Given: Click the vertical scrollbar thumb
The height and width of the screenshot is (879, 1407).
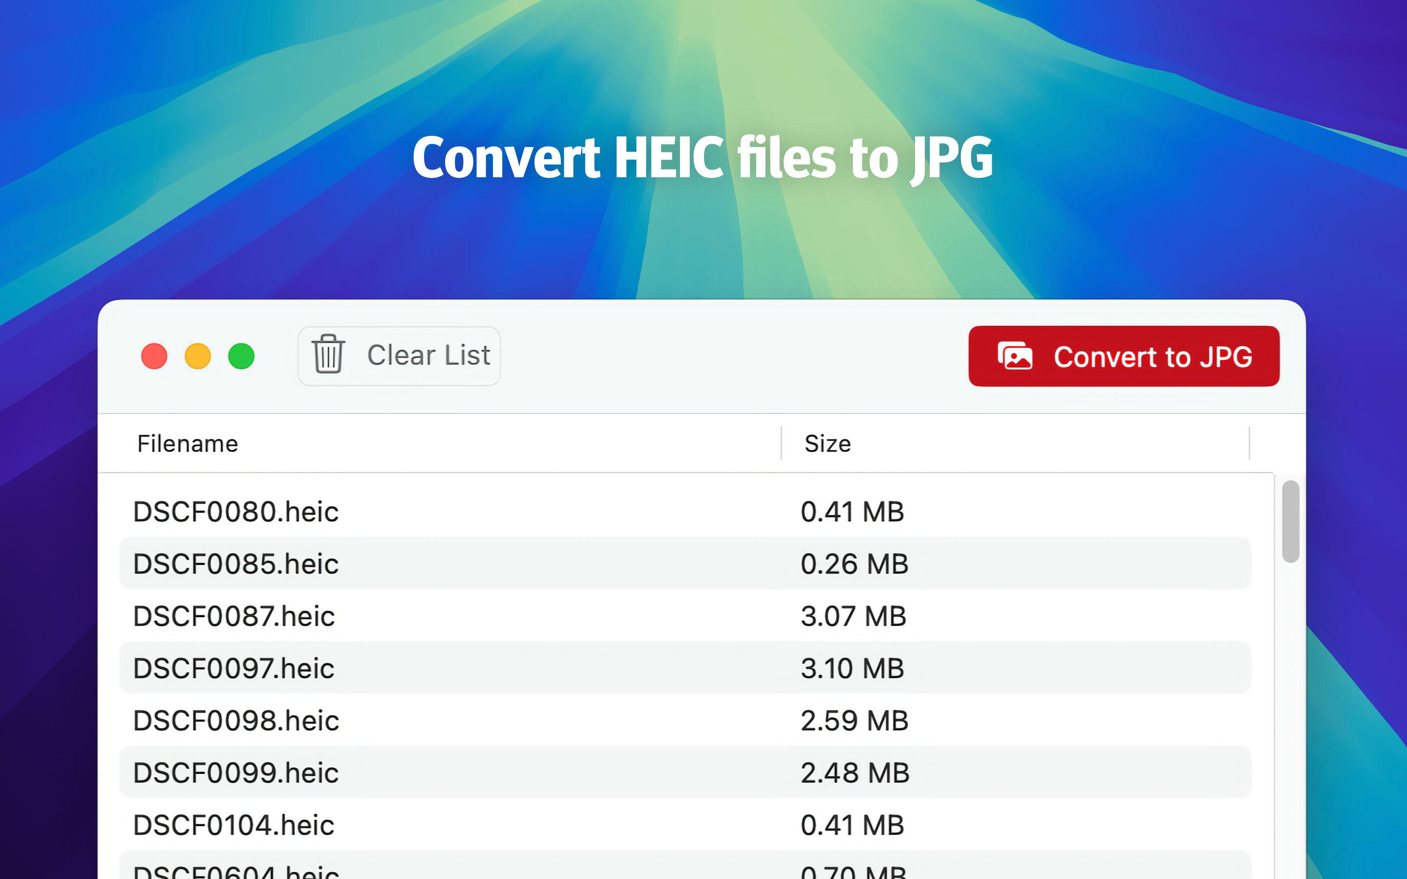Looking at the screenshot, I should (1290, 522).
